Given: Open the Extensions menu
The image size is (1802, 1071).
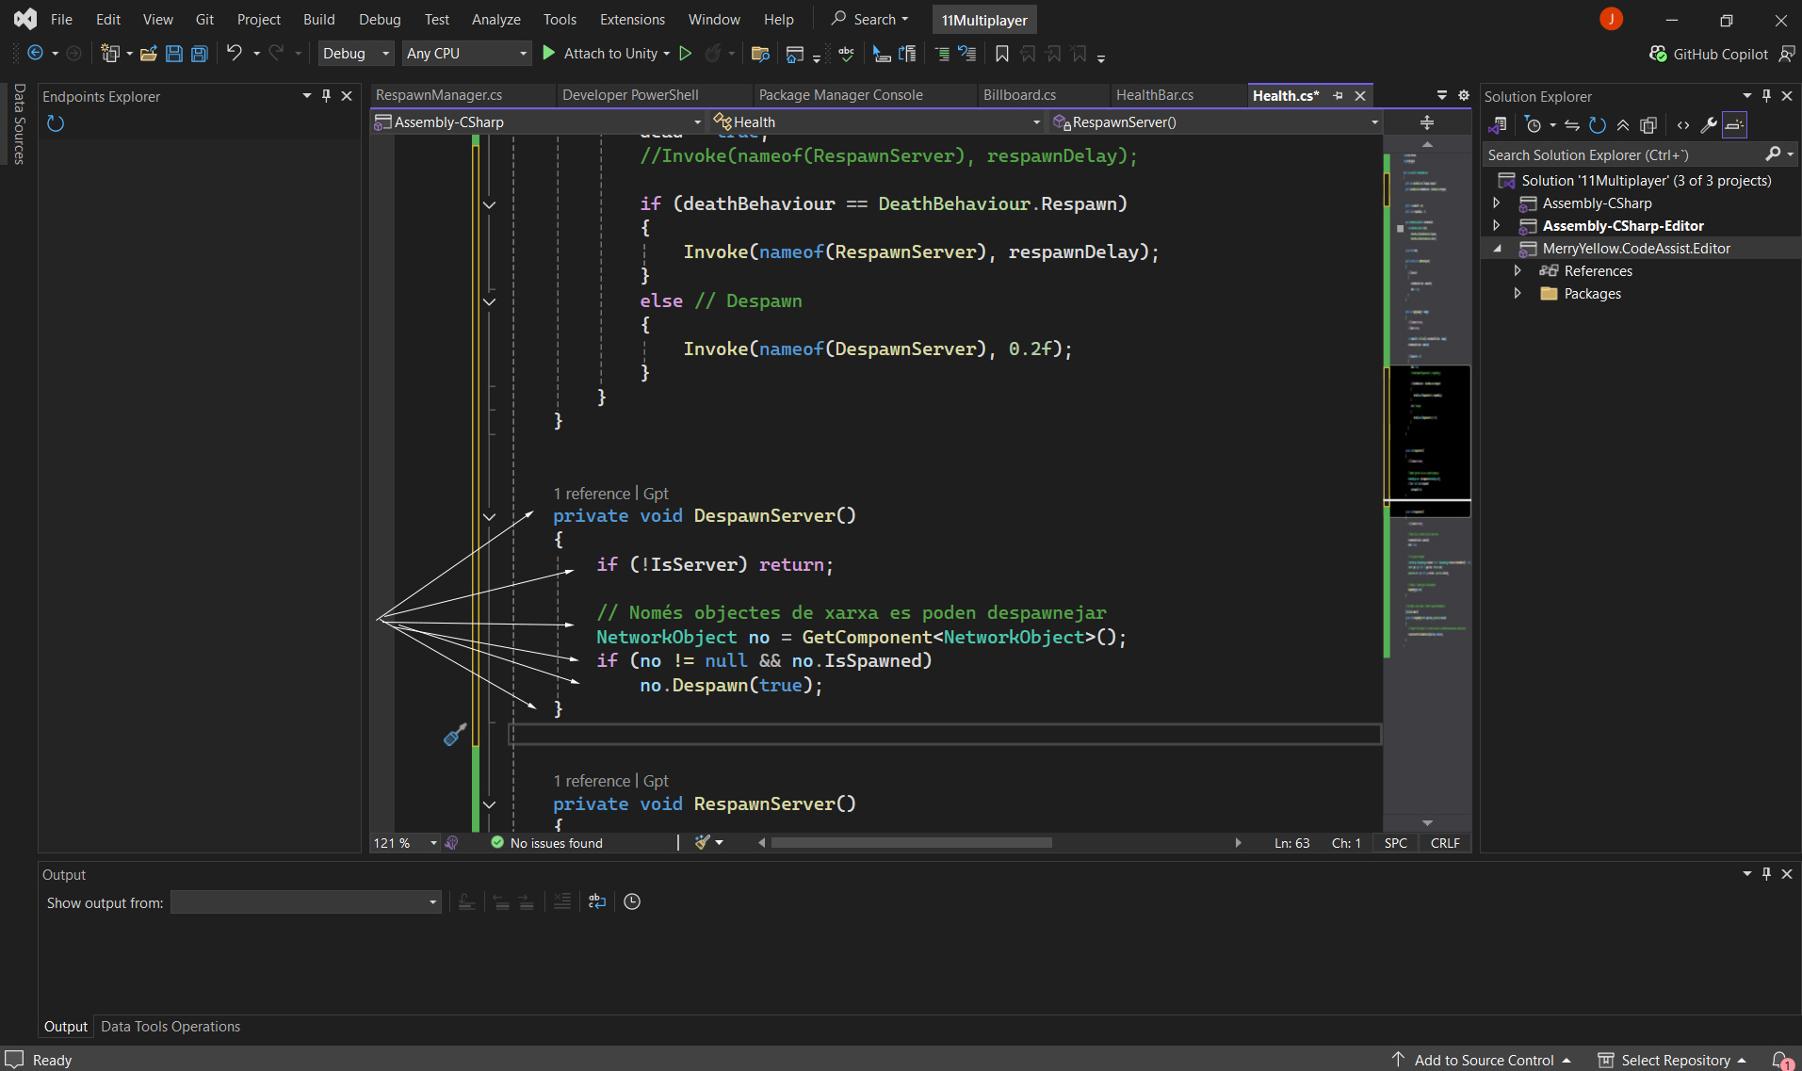Looking at the screenshot, I should pos(631,20).
